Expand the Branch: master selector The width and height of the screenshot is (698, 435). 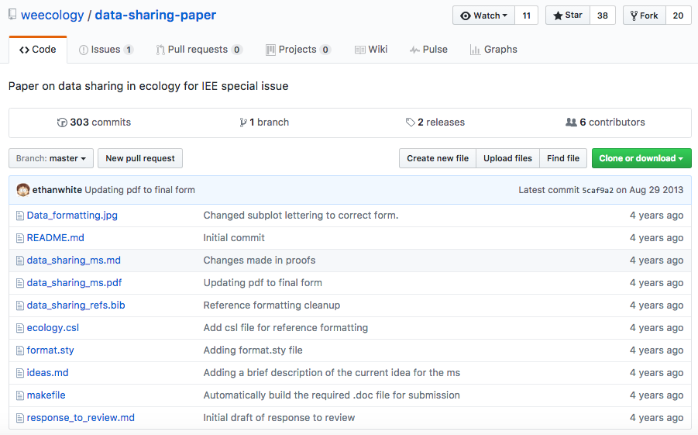(51, 158)
